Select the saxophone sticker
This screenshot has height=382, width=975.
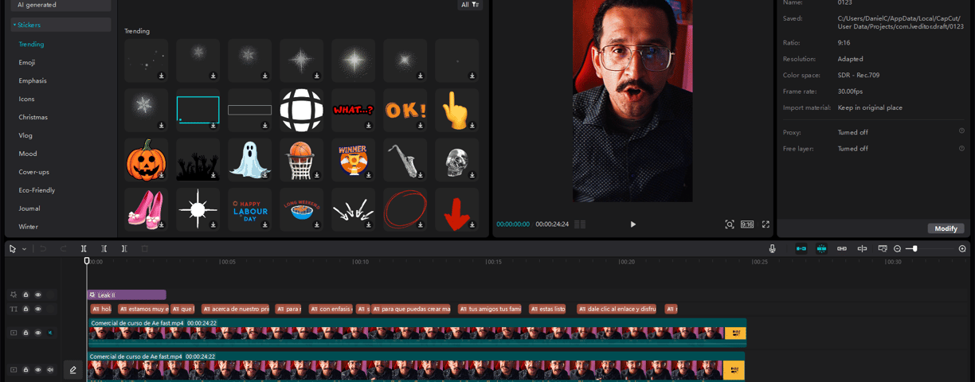(405, 160)
